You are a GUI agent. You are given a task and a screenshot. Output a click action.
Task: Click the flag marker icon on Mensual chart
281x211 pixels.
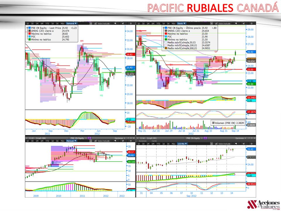115,141
